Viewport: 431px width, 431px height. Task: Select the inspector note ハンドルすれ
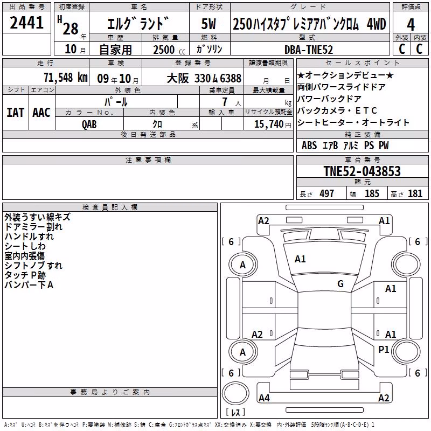point(29,237)
